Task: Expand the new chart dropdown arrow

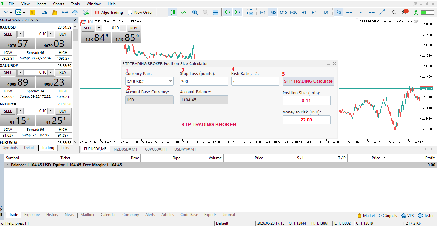Action: pos(11,13)
